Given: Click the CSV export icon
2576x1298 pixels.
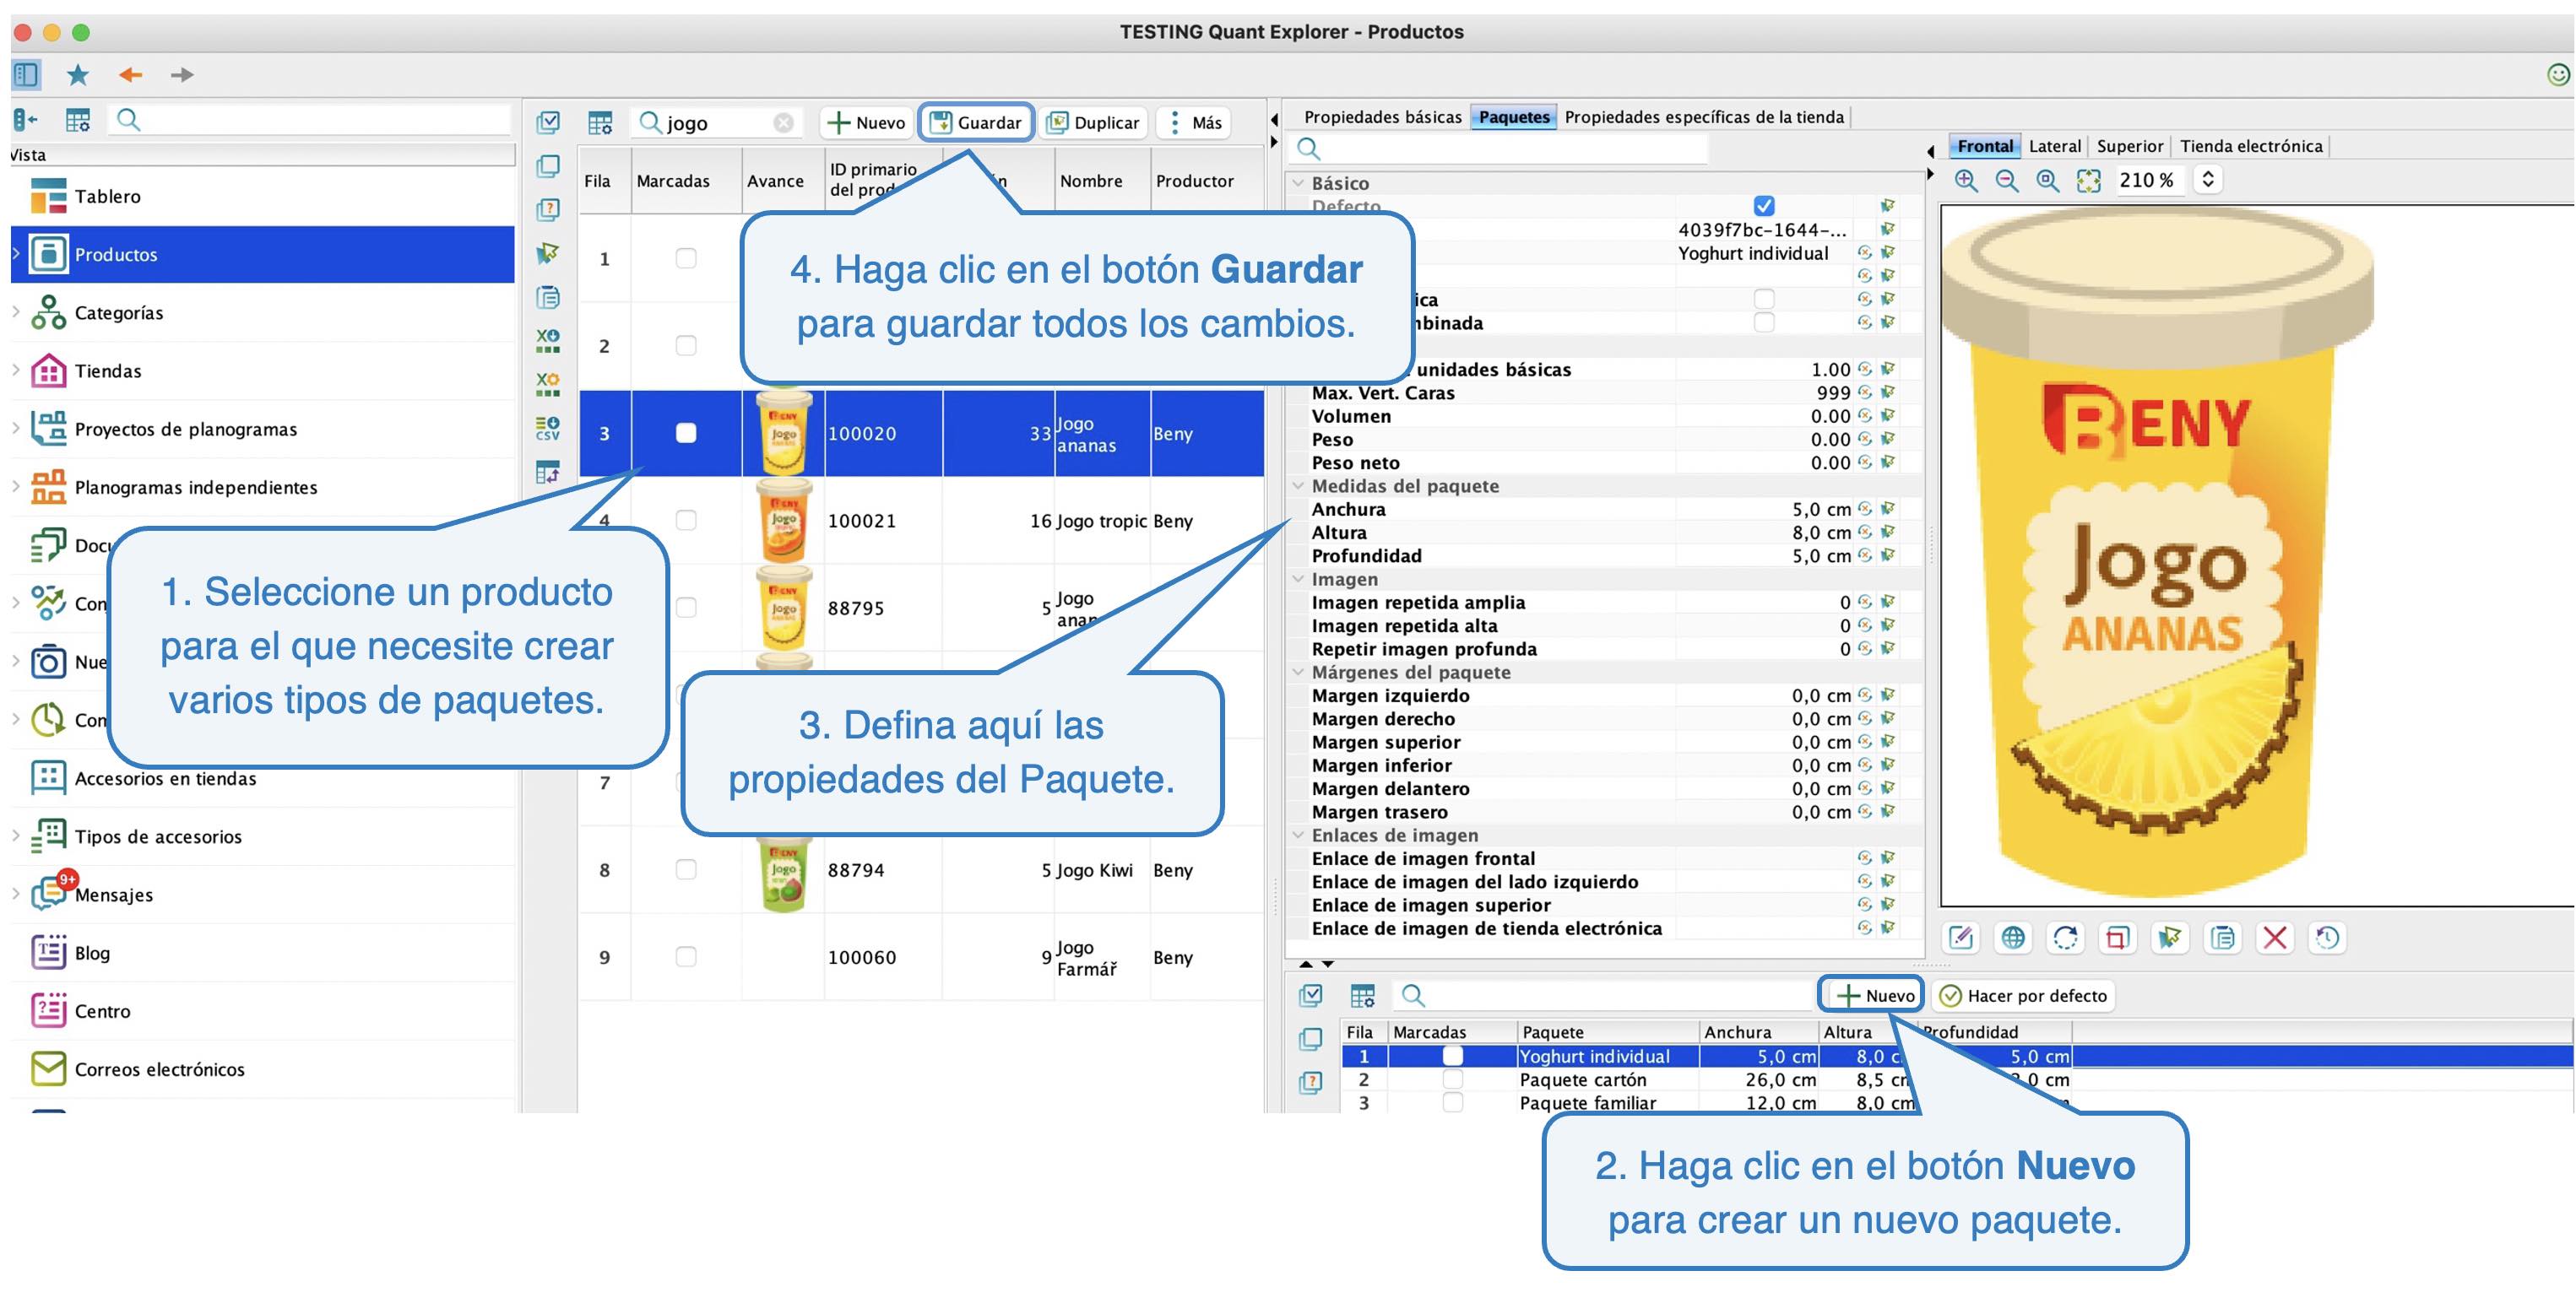Looking at the screenshot, I should pyautogui.click(x=548, y=428).
